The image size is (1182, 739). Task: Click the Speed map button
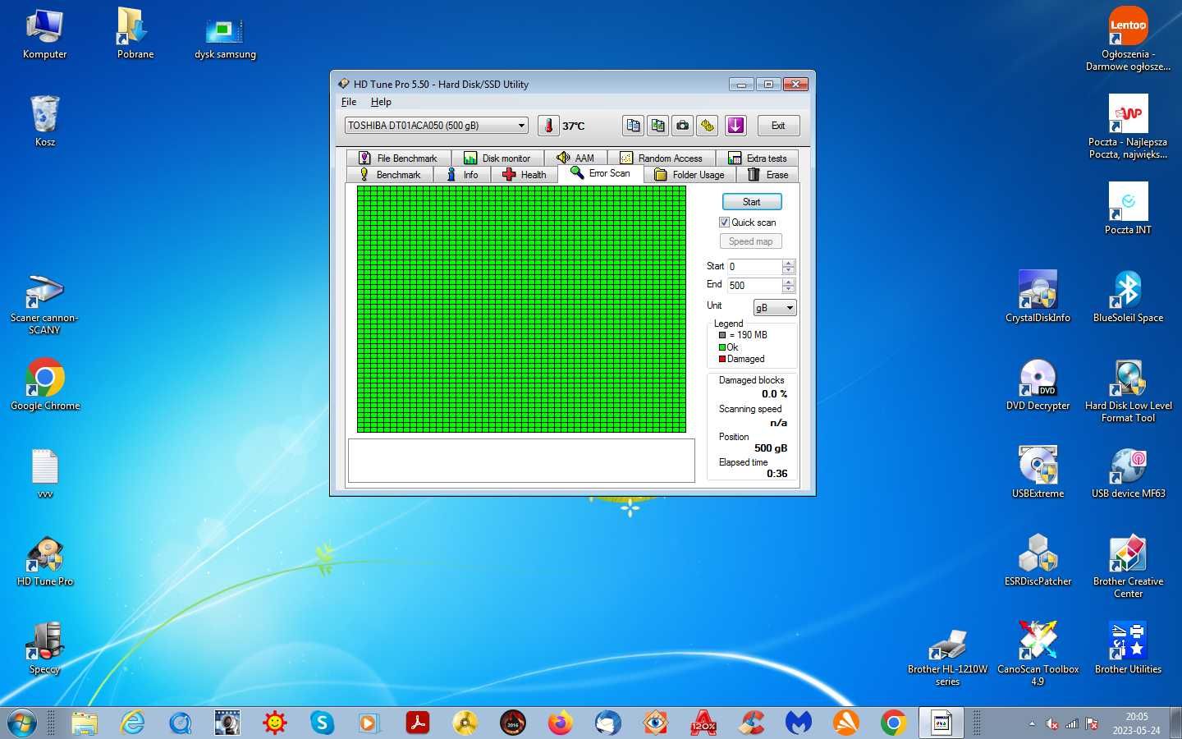click(750, 241)
